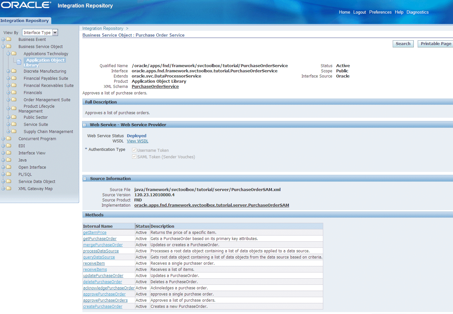
Task: Click the Discrete Manufacturing folder icon
Action: tap(14, 71)
